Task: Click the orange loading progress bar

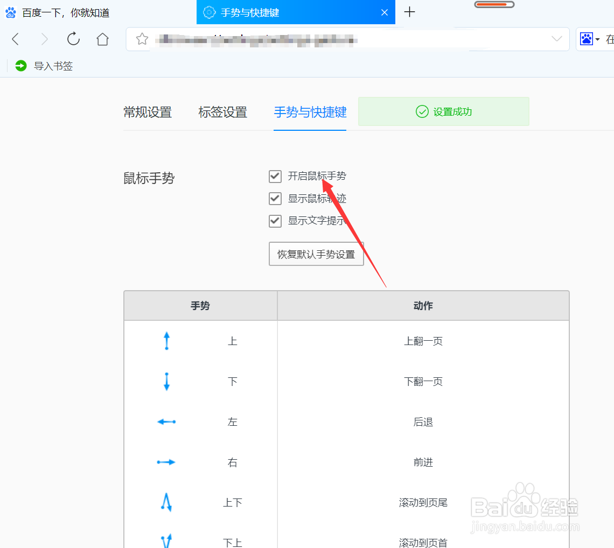Action: (x=494, y=4)
